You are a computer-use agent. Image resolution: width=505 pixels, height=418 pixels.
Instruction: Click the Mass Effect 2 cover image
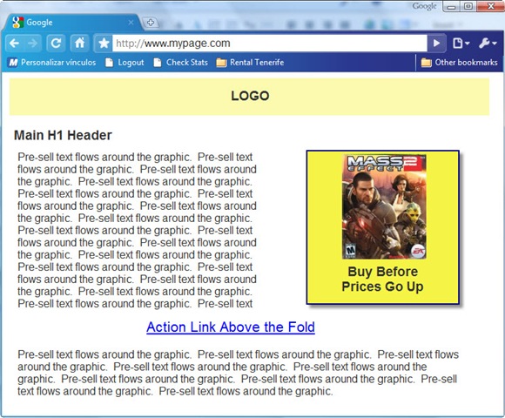[384, 206]
